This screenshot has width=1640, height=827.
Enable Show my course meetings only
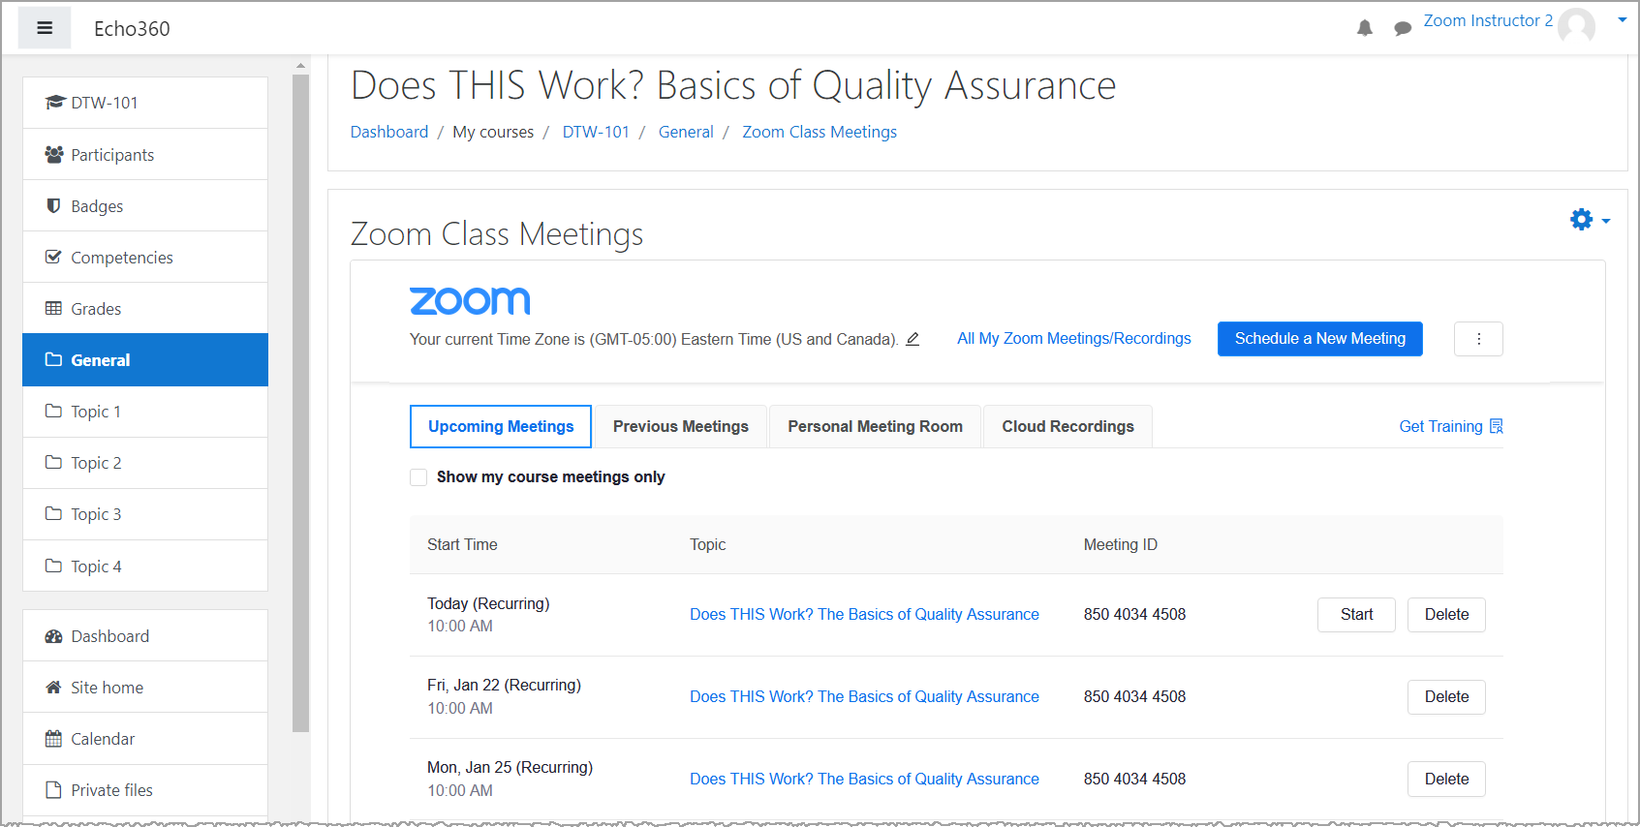pyautogui.click(x=418, y=477)
